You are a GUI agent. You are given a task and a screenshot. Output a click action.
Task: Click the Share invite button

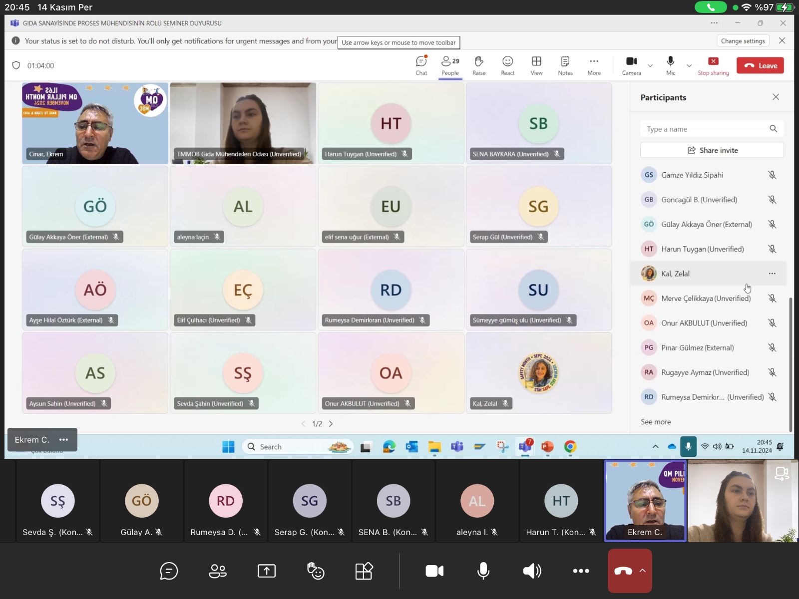(712, 150)
